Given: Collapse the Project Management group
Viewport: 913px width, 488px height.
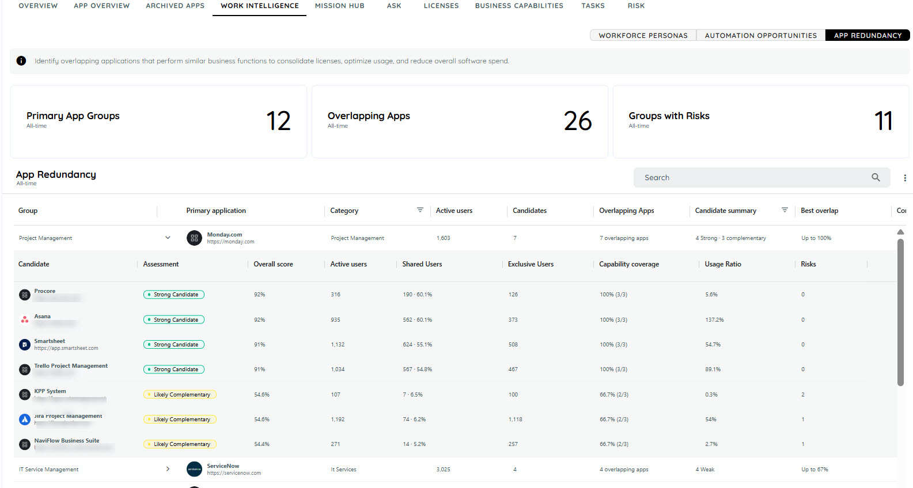Looking at the screenshot, I should [x=168, y=238].
